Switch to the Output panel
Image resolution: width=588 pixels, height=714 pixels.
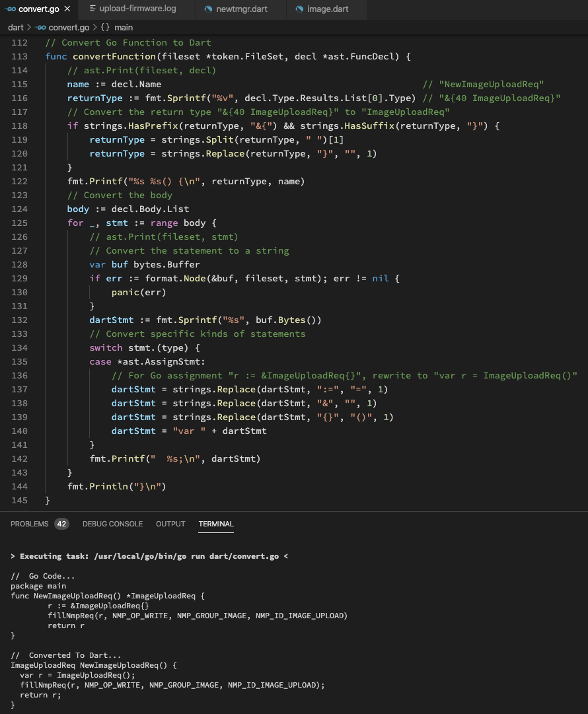pyautogui.click(x=170, y=524)
